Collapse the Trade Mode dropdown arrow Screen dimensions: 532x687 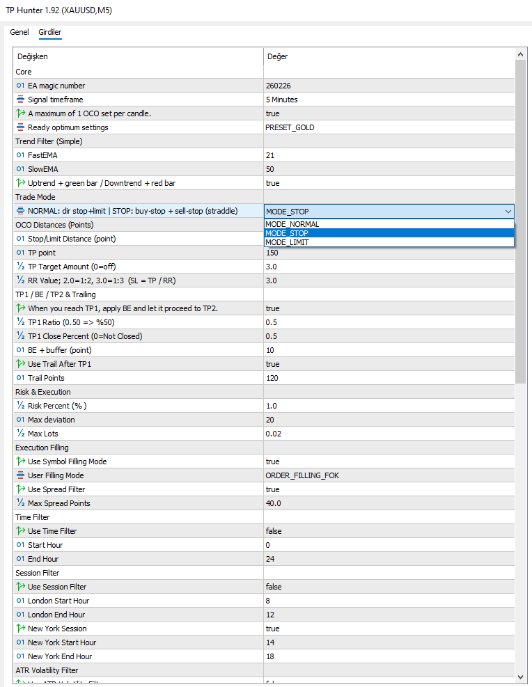tap(508, 211)
